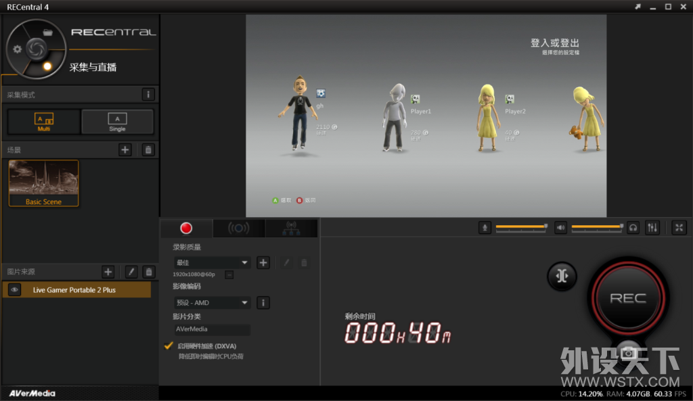Show capture mode info button
The height and width of the screenshot is (401, 693).
[x=148, y=94]
